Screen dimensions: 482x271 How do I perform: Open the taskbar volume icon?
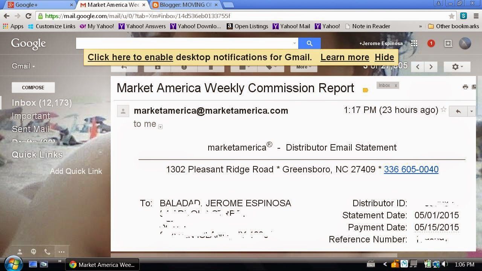point(445,264)
